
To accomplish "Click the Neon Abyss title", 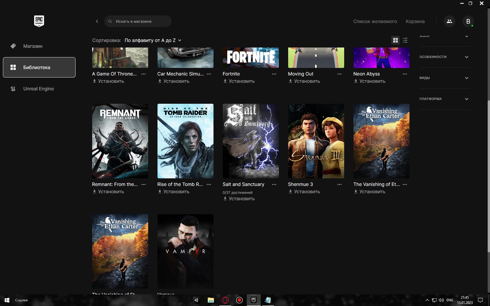I will tap(366, 74).
